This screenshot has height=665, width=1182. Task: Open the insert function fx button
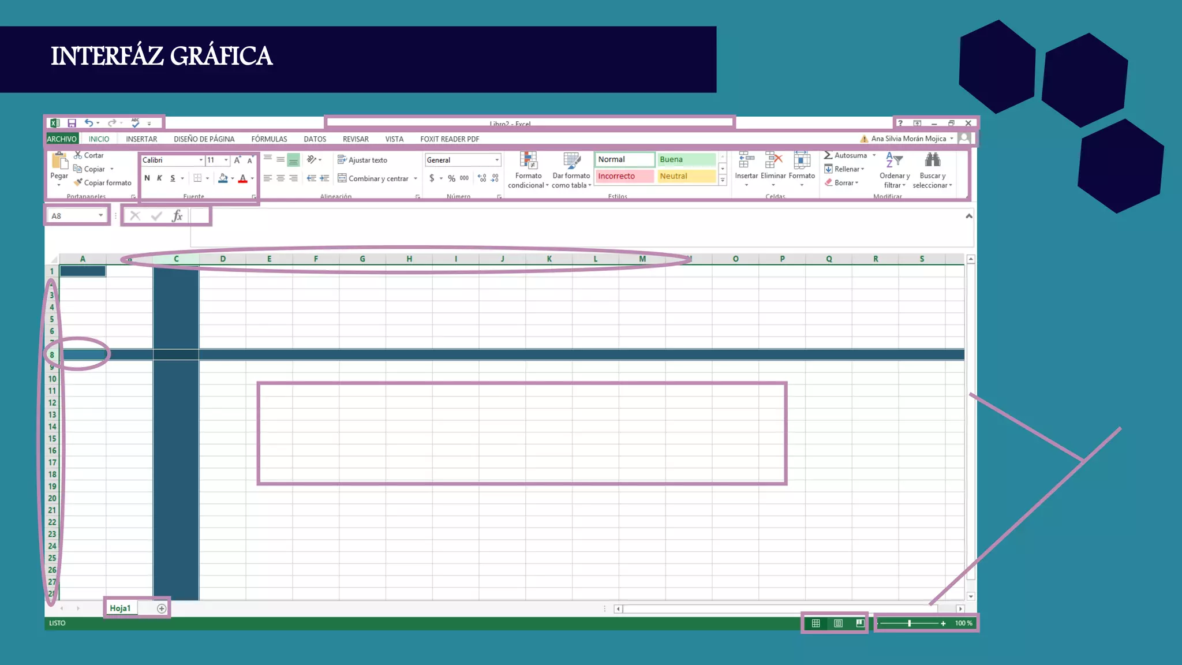(177, 216)
